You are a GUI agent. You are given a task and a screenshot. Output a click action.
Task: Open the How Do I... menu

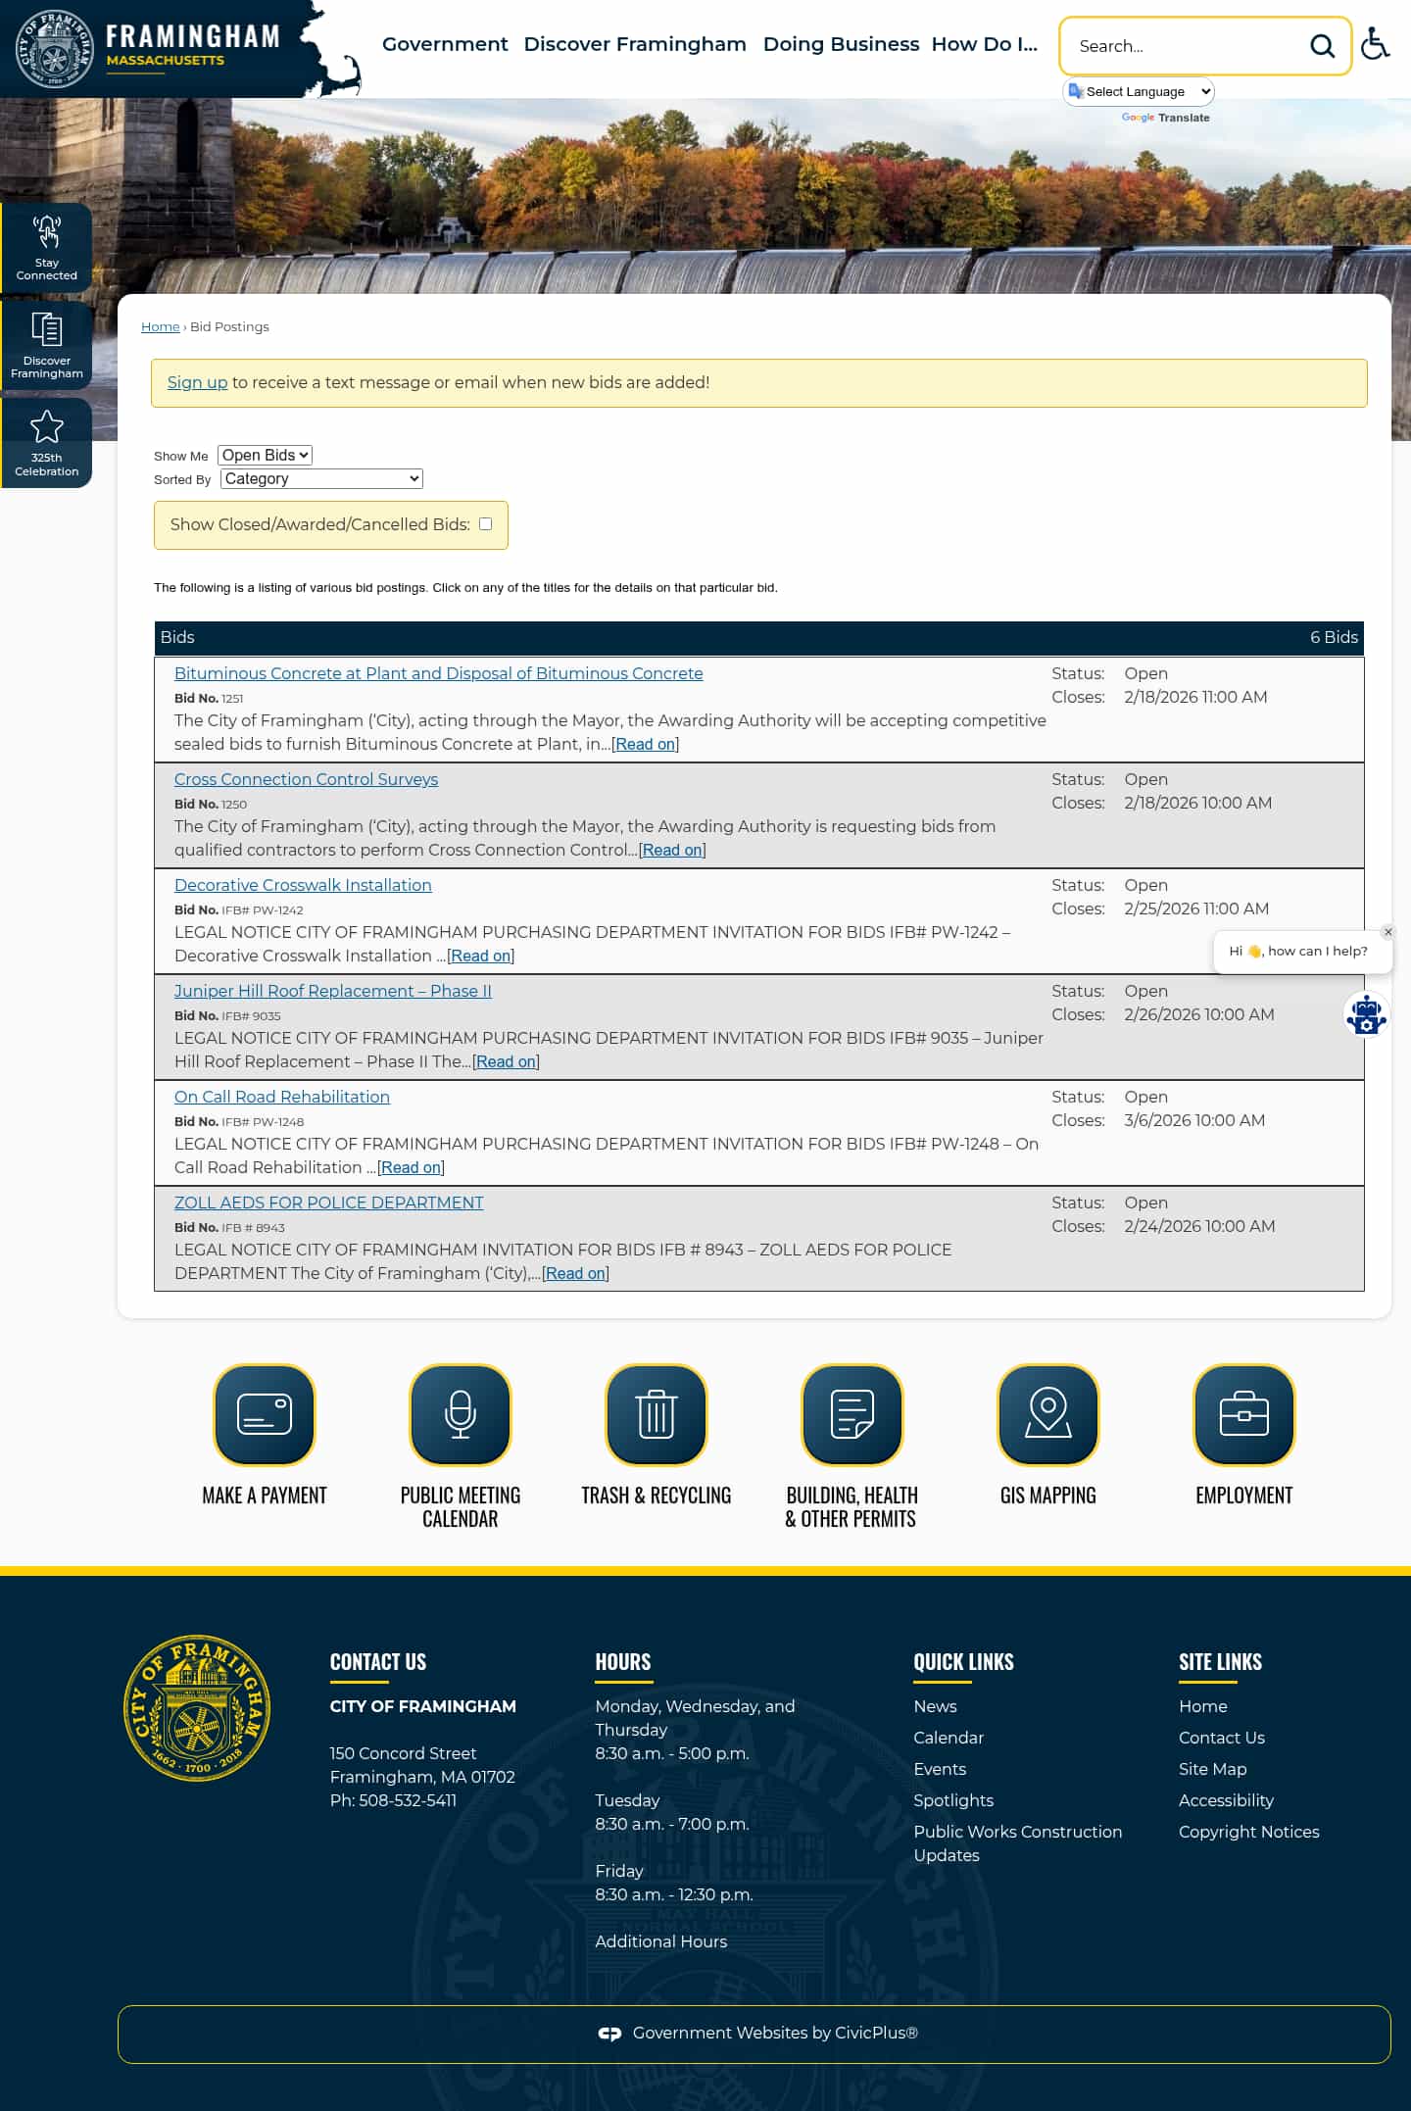click(x=984, y=44)
